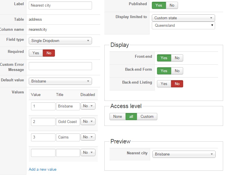This screenshot has width=226, height=175.
Task: Disable Back-end Form display with No
Action: coord(177,71)
